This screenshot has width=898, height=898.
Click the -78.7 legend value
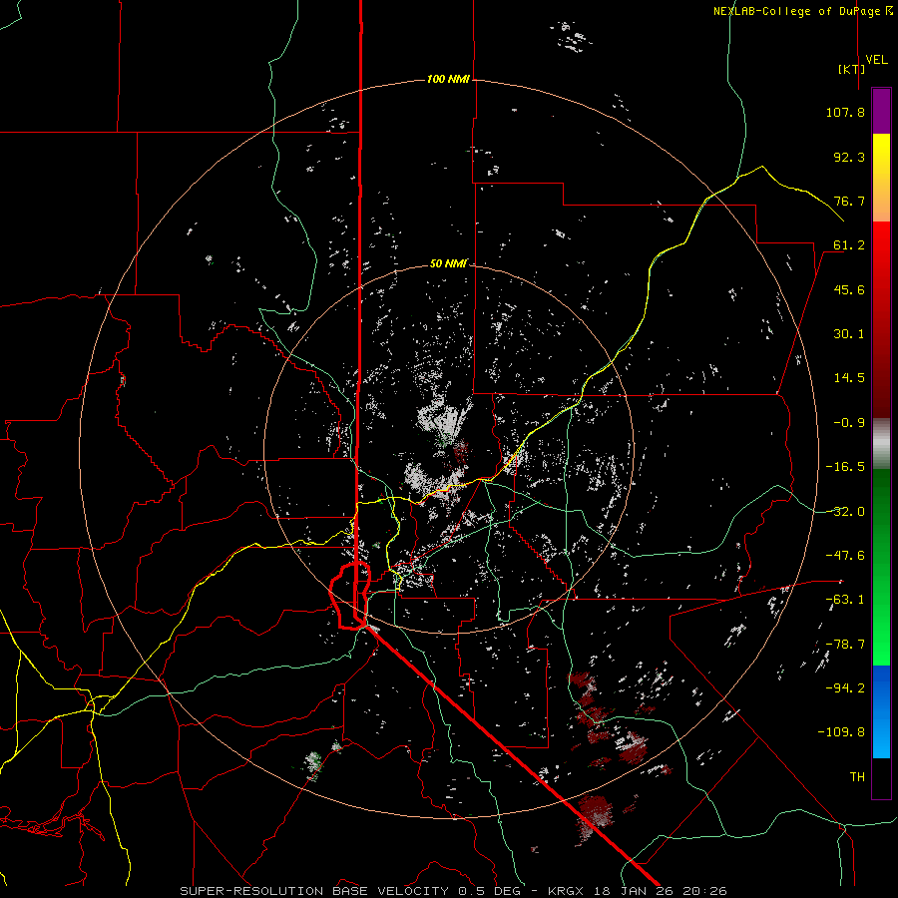845,645
